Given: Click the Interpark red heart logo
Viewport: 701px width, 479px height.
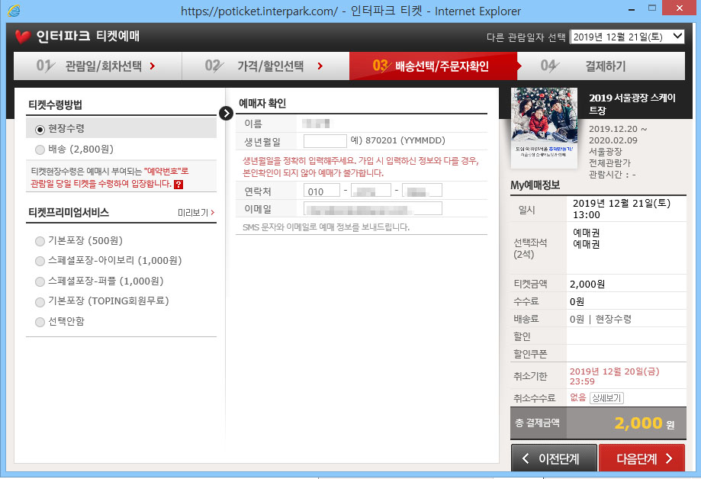Looking at the screenshot, I should pyautogui.click(x=22, y=37).
